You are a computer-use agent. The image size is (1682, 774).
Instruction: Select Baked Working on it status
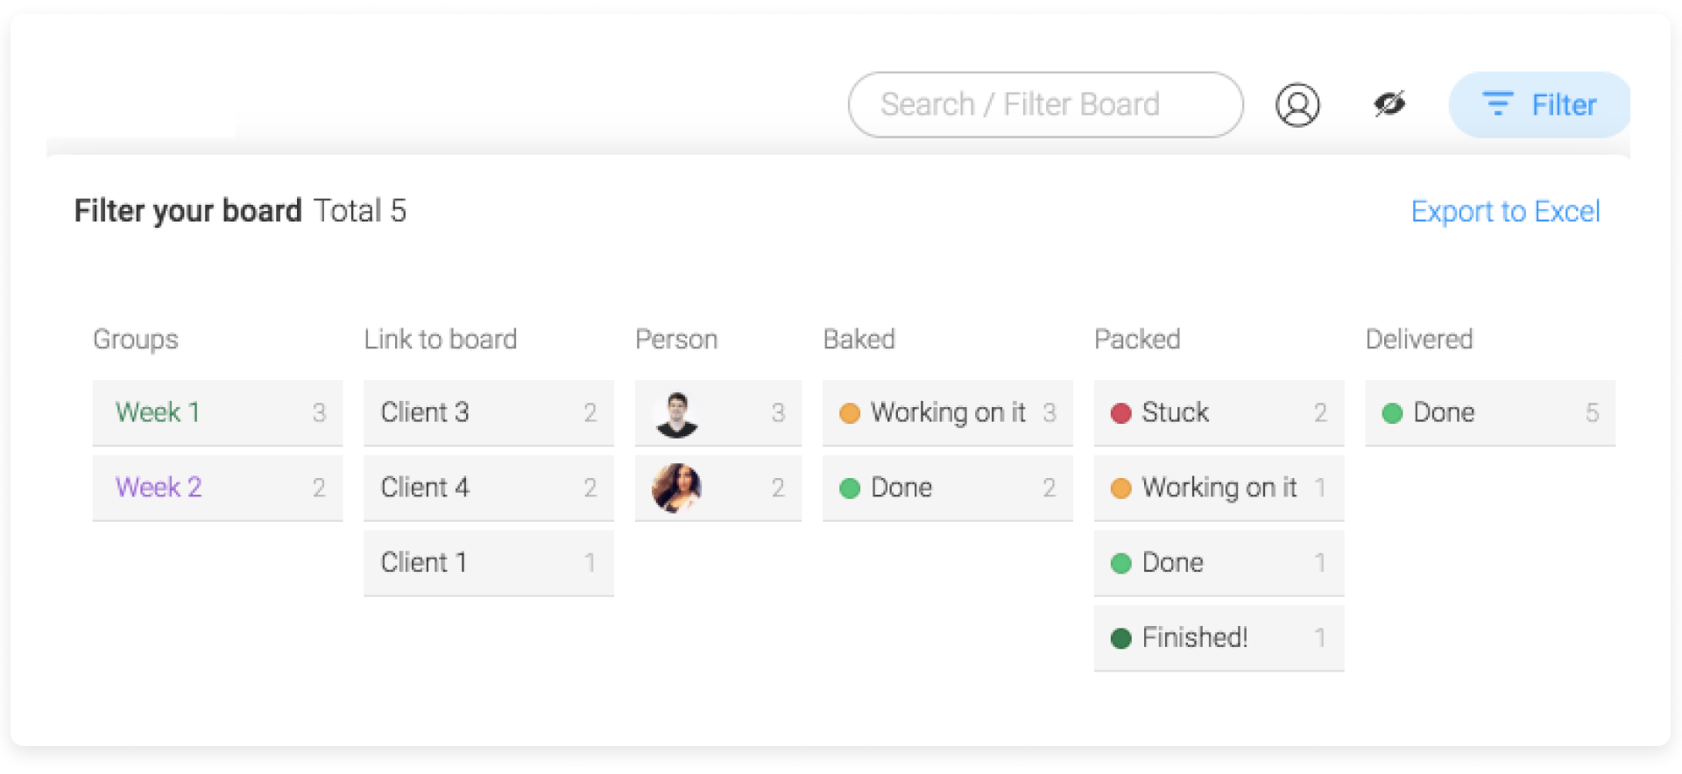pyautogui.click(x=948, y=412)
